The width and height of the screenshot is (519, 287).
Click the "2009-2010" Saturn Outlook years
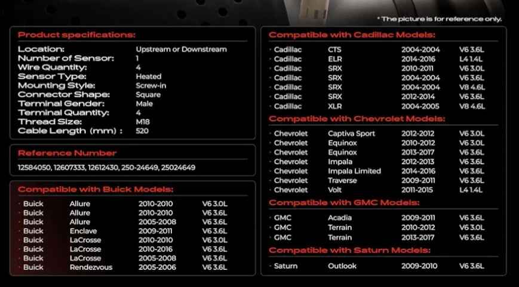tap(419, 266)
